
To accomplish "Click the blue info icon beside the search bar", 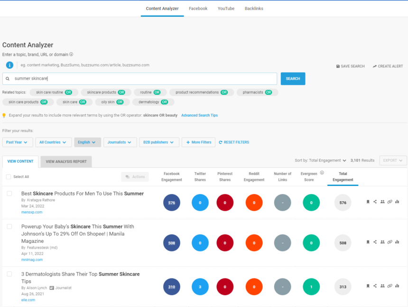I will click(x=9, y=65).
